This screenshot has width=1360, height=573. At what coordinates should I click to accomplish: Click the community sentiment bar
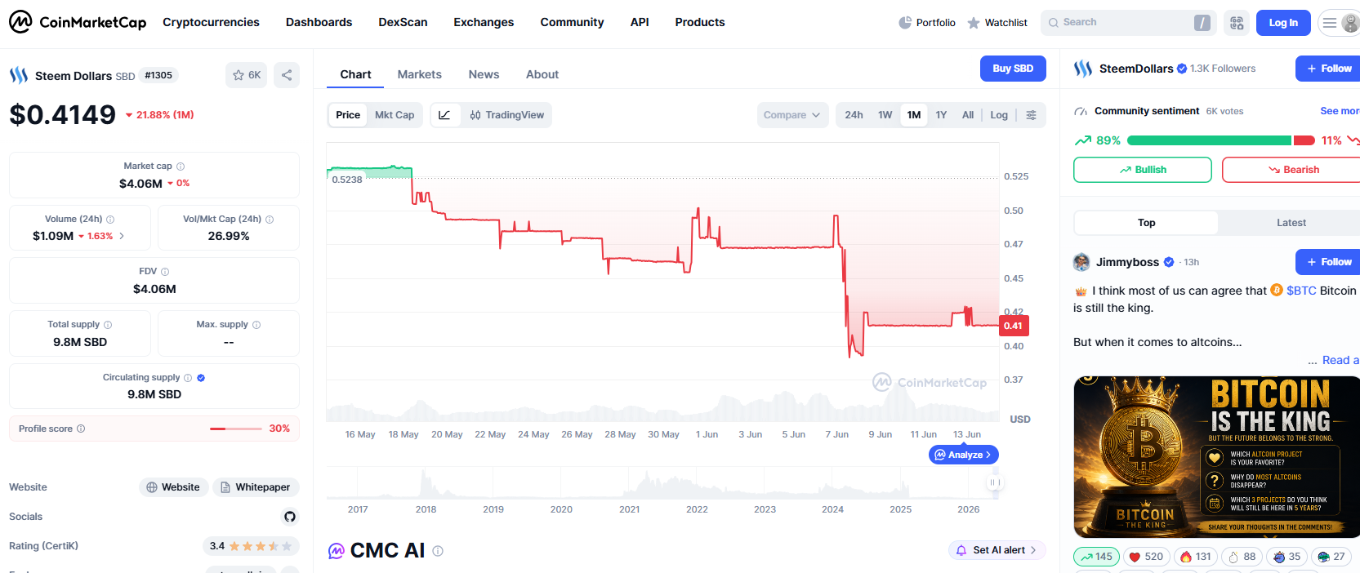[x=1221, y=140]
